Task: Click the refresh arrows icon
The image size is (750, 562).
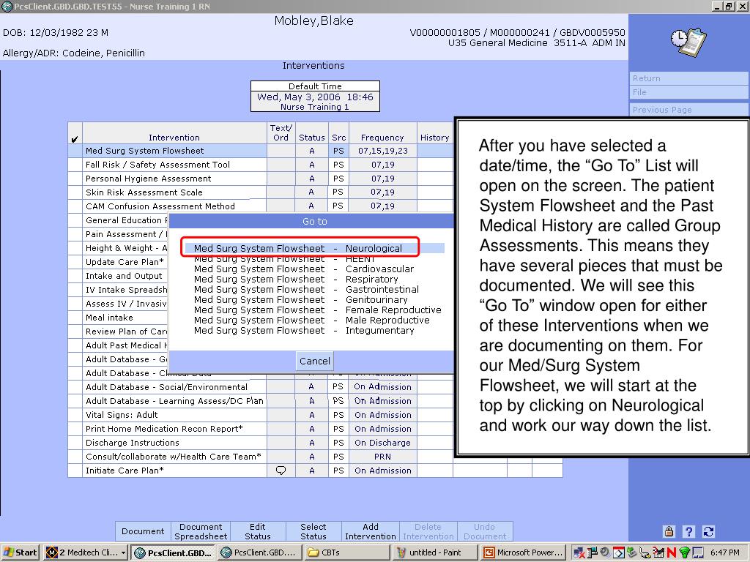Action: (708, 531)
